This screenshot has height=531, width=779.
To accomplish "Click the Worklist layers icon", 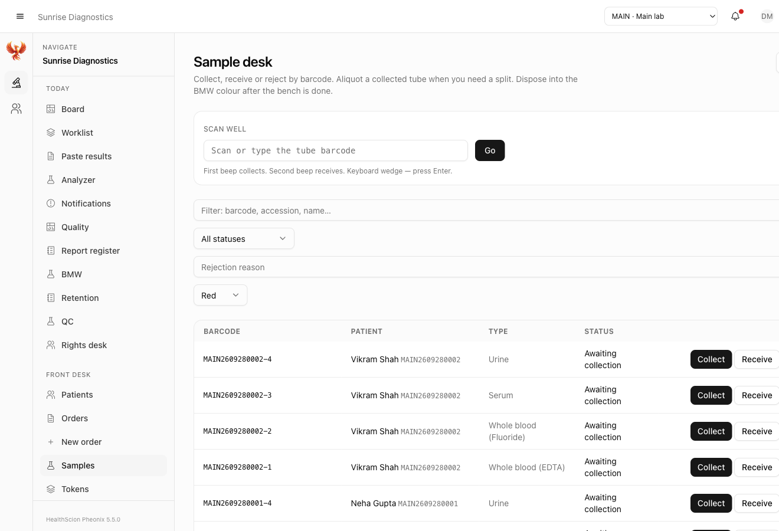I will click(51, 133).
